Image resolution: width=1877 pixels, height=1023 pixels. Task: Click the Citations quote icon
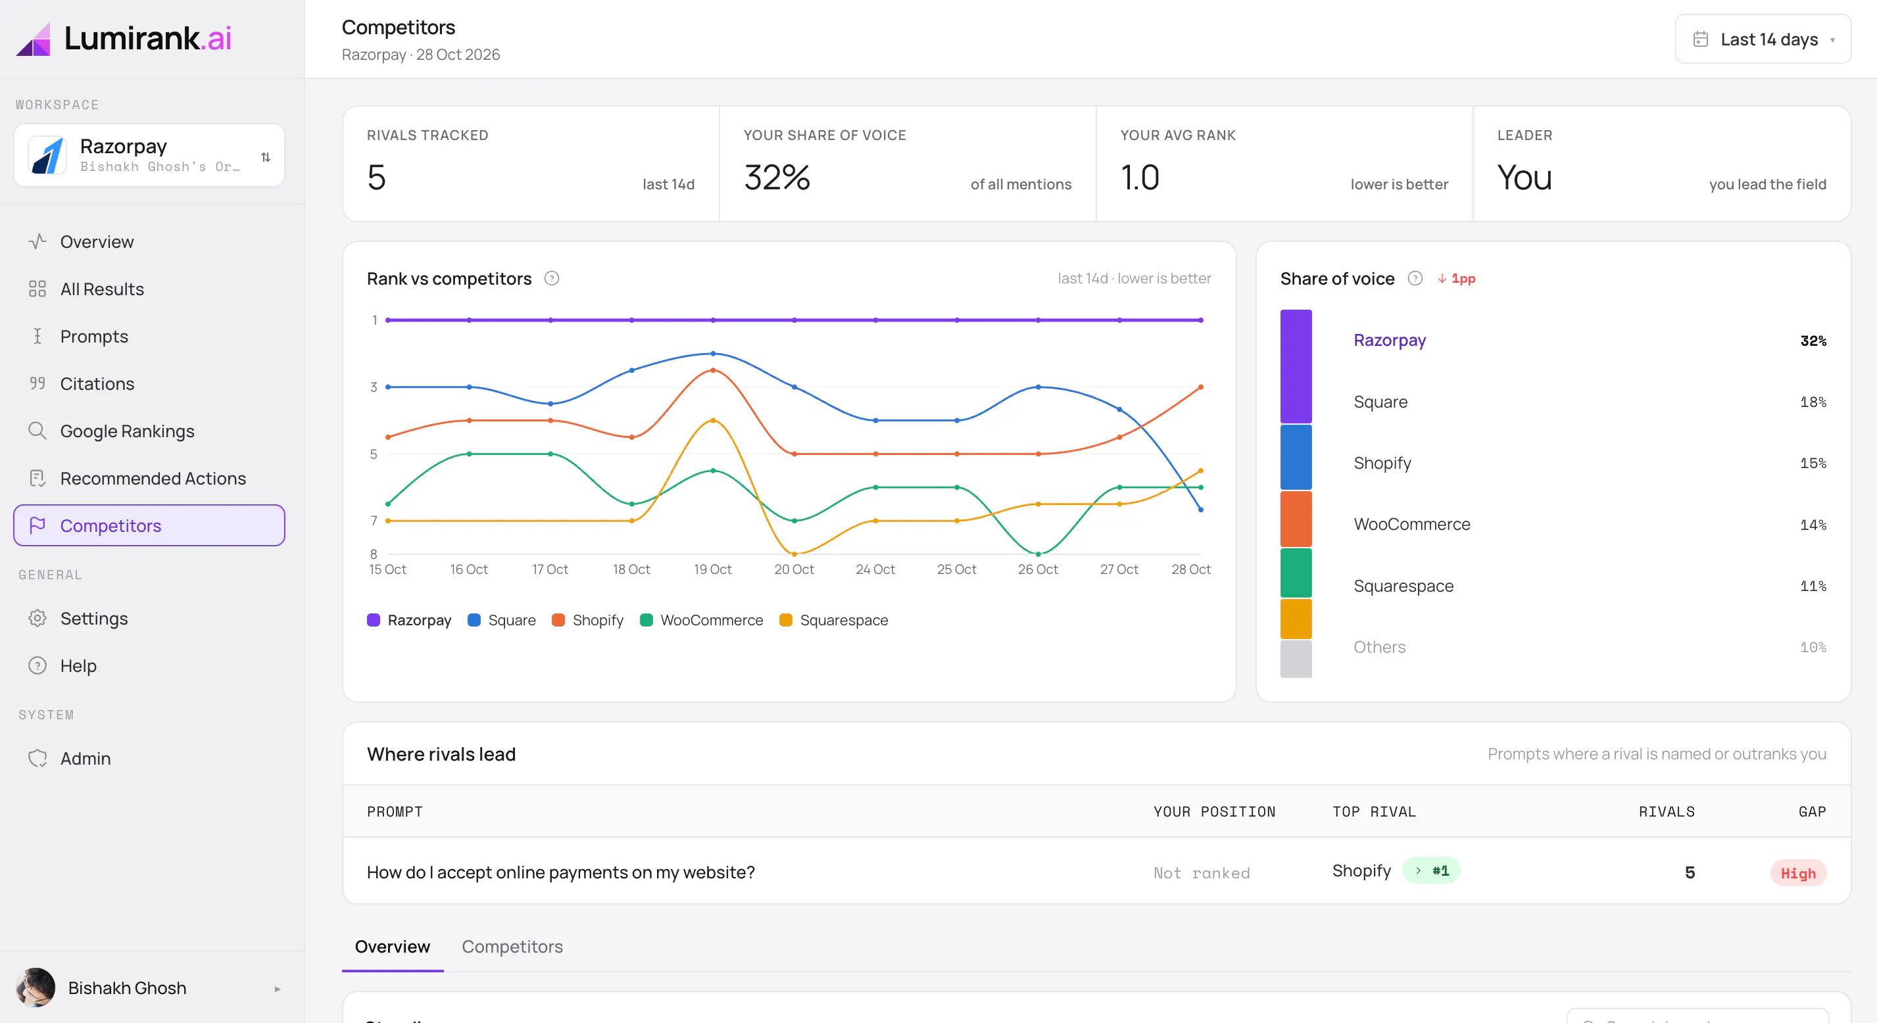37,383
